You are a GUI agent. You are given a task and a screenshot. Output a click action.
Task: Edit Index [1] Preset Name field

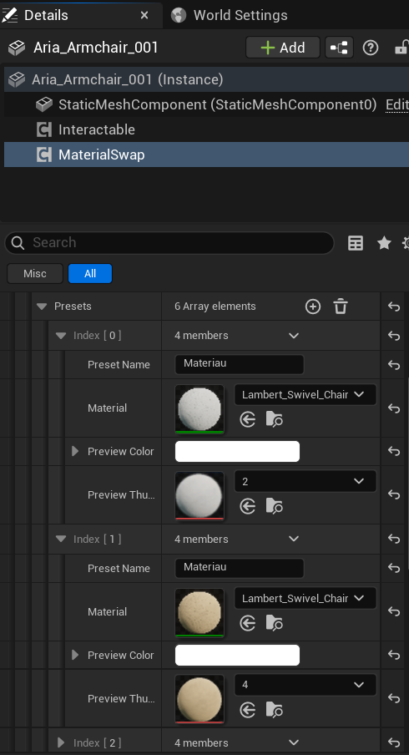[240, 568]
